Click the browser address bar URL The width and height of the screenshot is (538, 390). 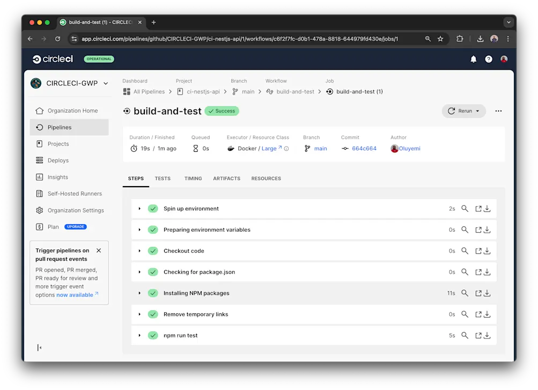239,39
